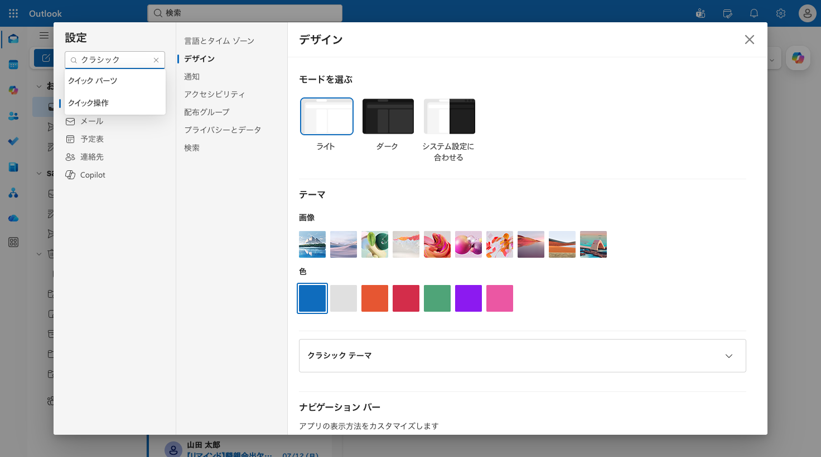The width and height of the screenshot is (821, 457).
Task: Open People in the left app rail
Action: [x=13, y=116]
